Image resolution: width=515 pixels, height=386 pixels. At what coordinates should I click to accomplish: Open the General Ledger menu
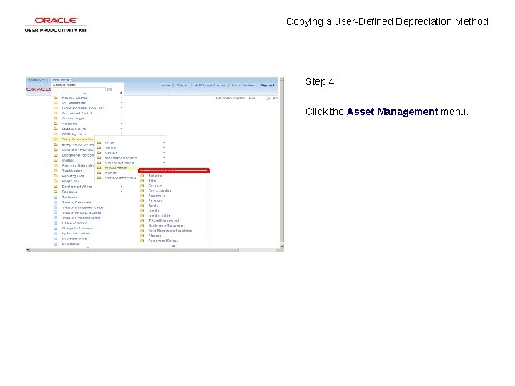(73, 119)
